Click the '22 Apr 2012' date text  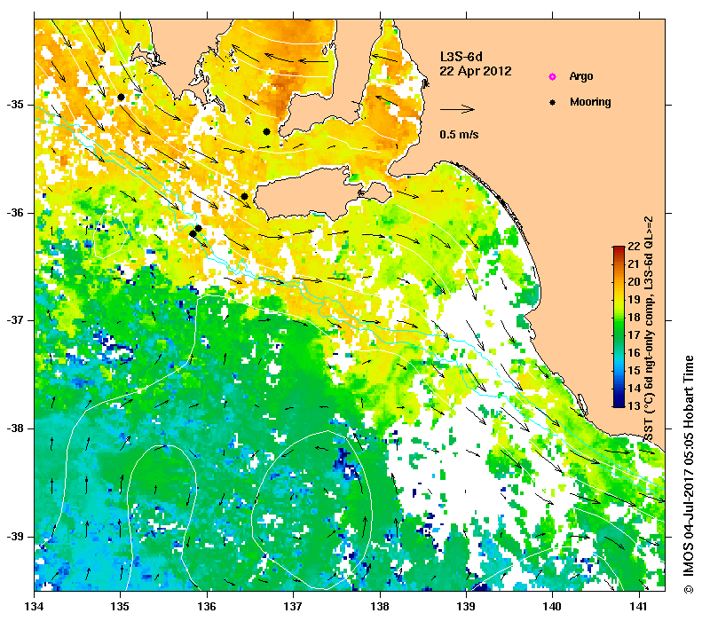tap(476, 71)
